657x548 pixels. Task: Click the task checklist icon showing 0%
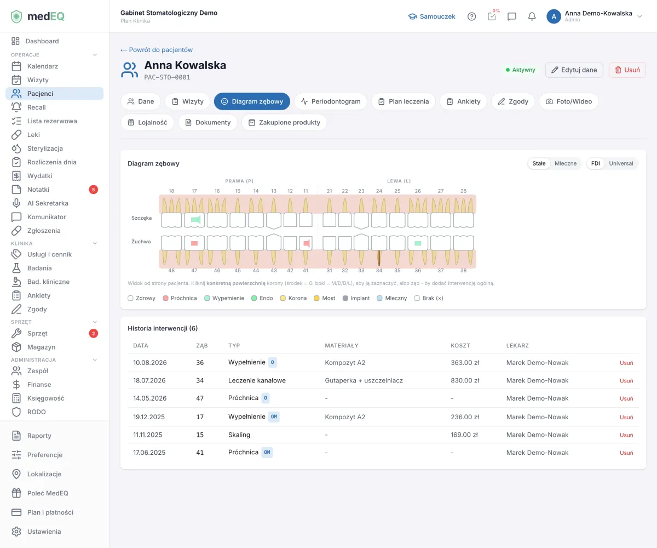click(x=492, y=16)
